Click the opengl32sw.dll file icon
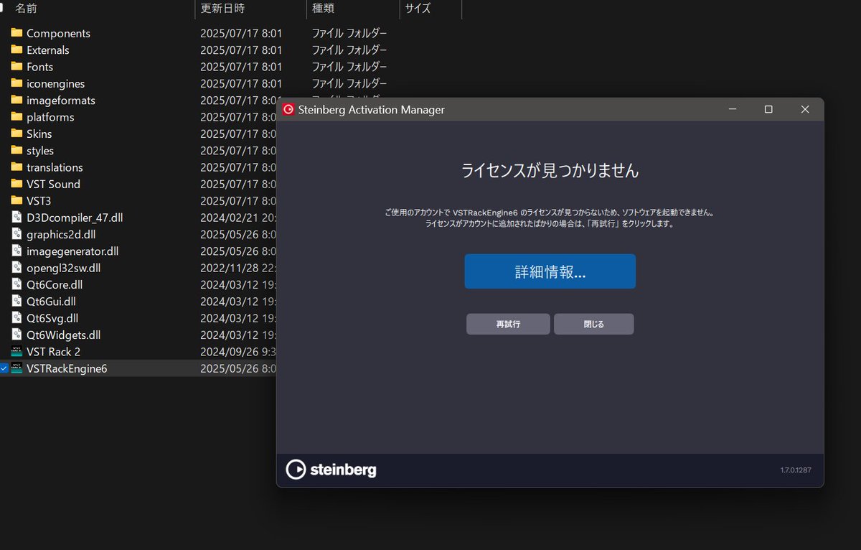 point(17,268)
